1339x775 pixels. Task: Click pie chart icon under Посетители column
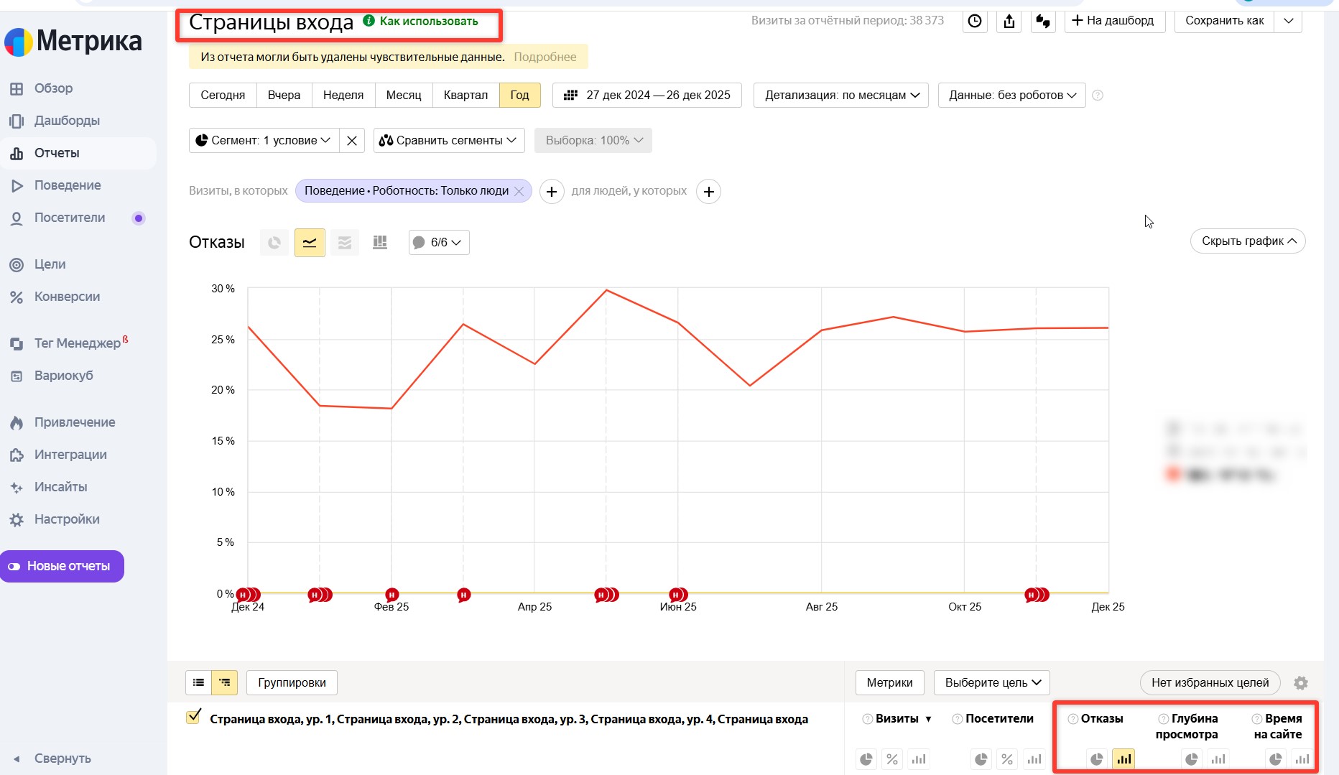point(981,759)
